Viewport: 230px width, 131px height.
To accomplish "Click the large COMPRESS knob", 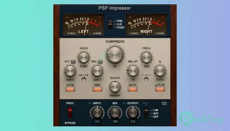I will pyautogui.click(x=115, y=55).
